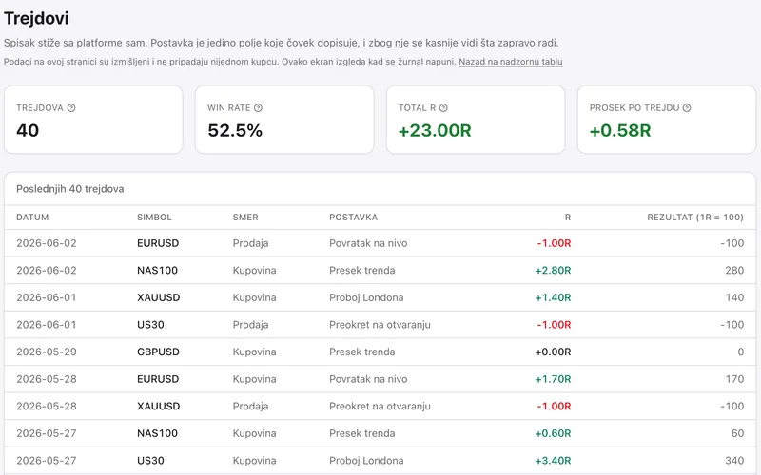The image size is (761, 475).
Task: Click the 40 trades count value
Action: pyautogui.click(x=28, y=130)
